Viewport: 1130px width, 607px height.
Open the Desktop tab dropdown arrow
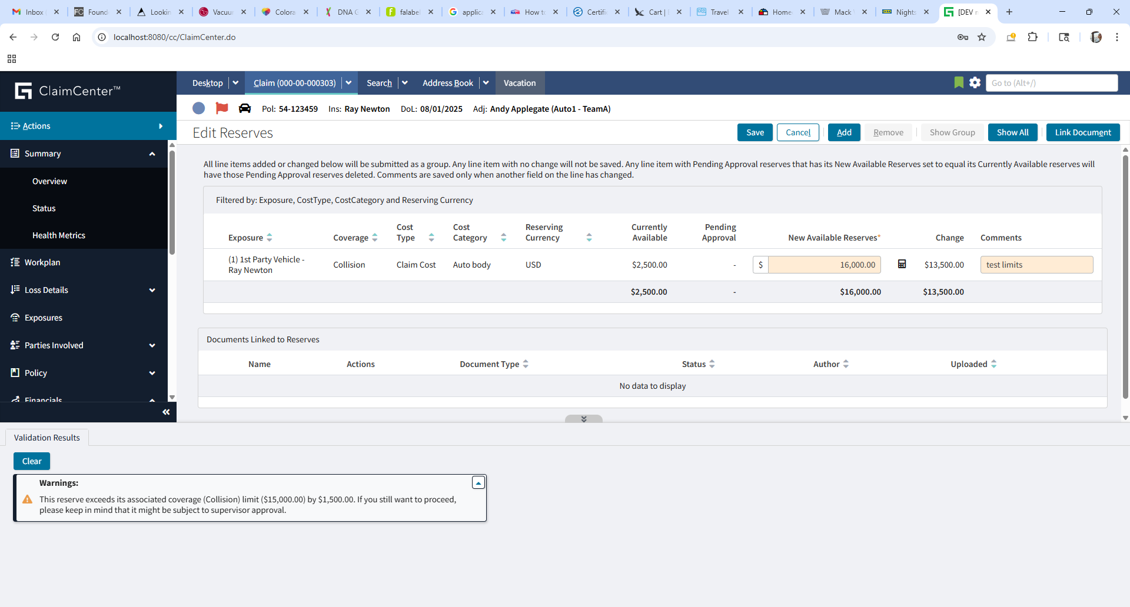[235, 83]
